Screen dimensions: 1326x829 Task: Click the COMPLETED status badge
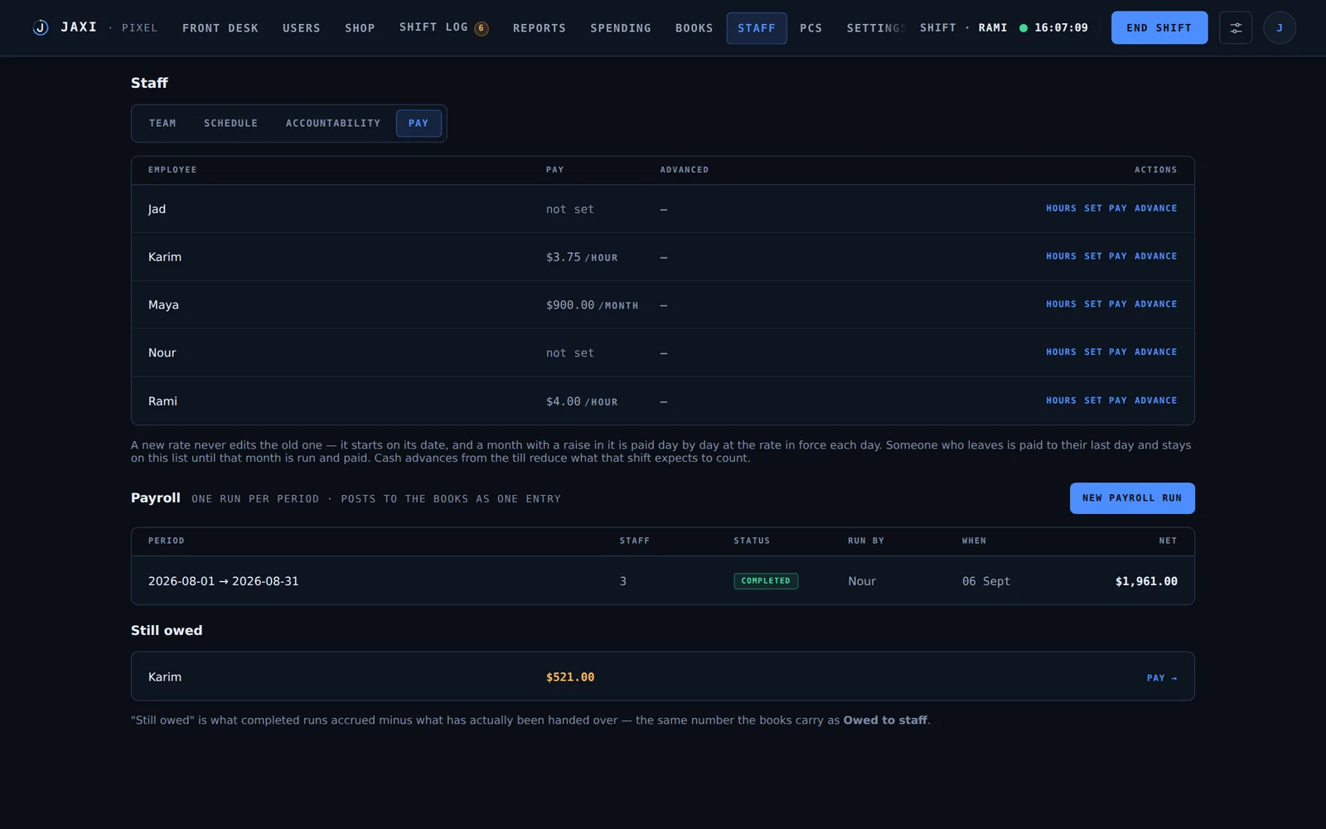(x=766, y=581)
